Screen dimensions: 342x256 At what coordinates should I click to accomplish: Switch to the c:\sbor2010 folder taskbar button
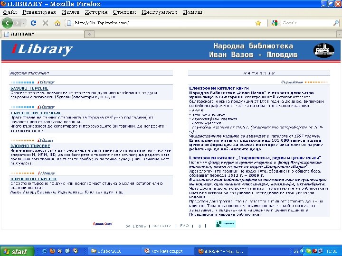click(x=114, y=251)
